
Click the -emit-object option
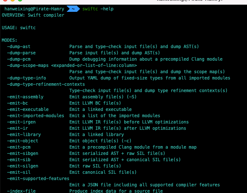coord(23,141)
